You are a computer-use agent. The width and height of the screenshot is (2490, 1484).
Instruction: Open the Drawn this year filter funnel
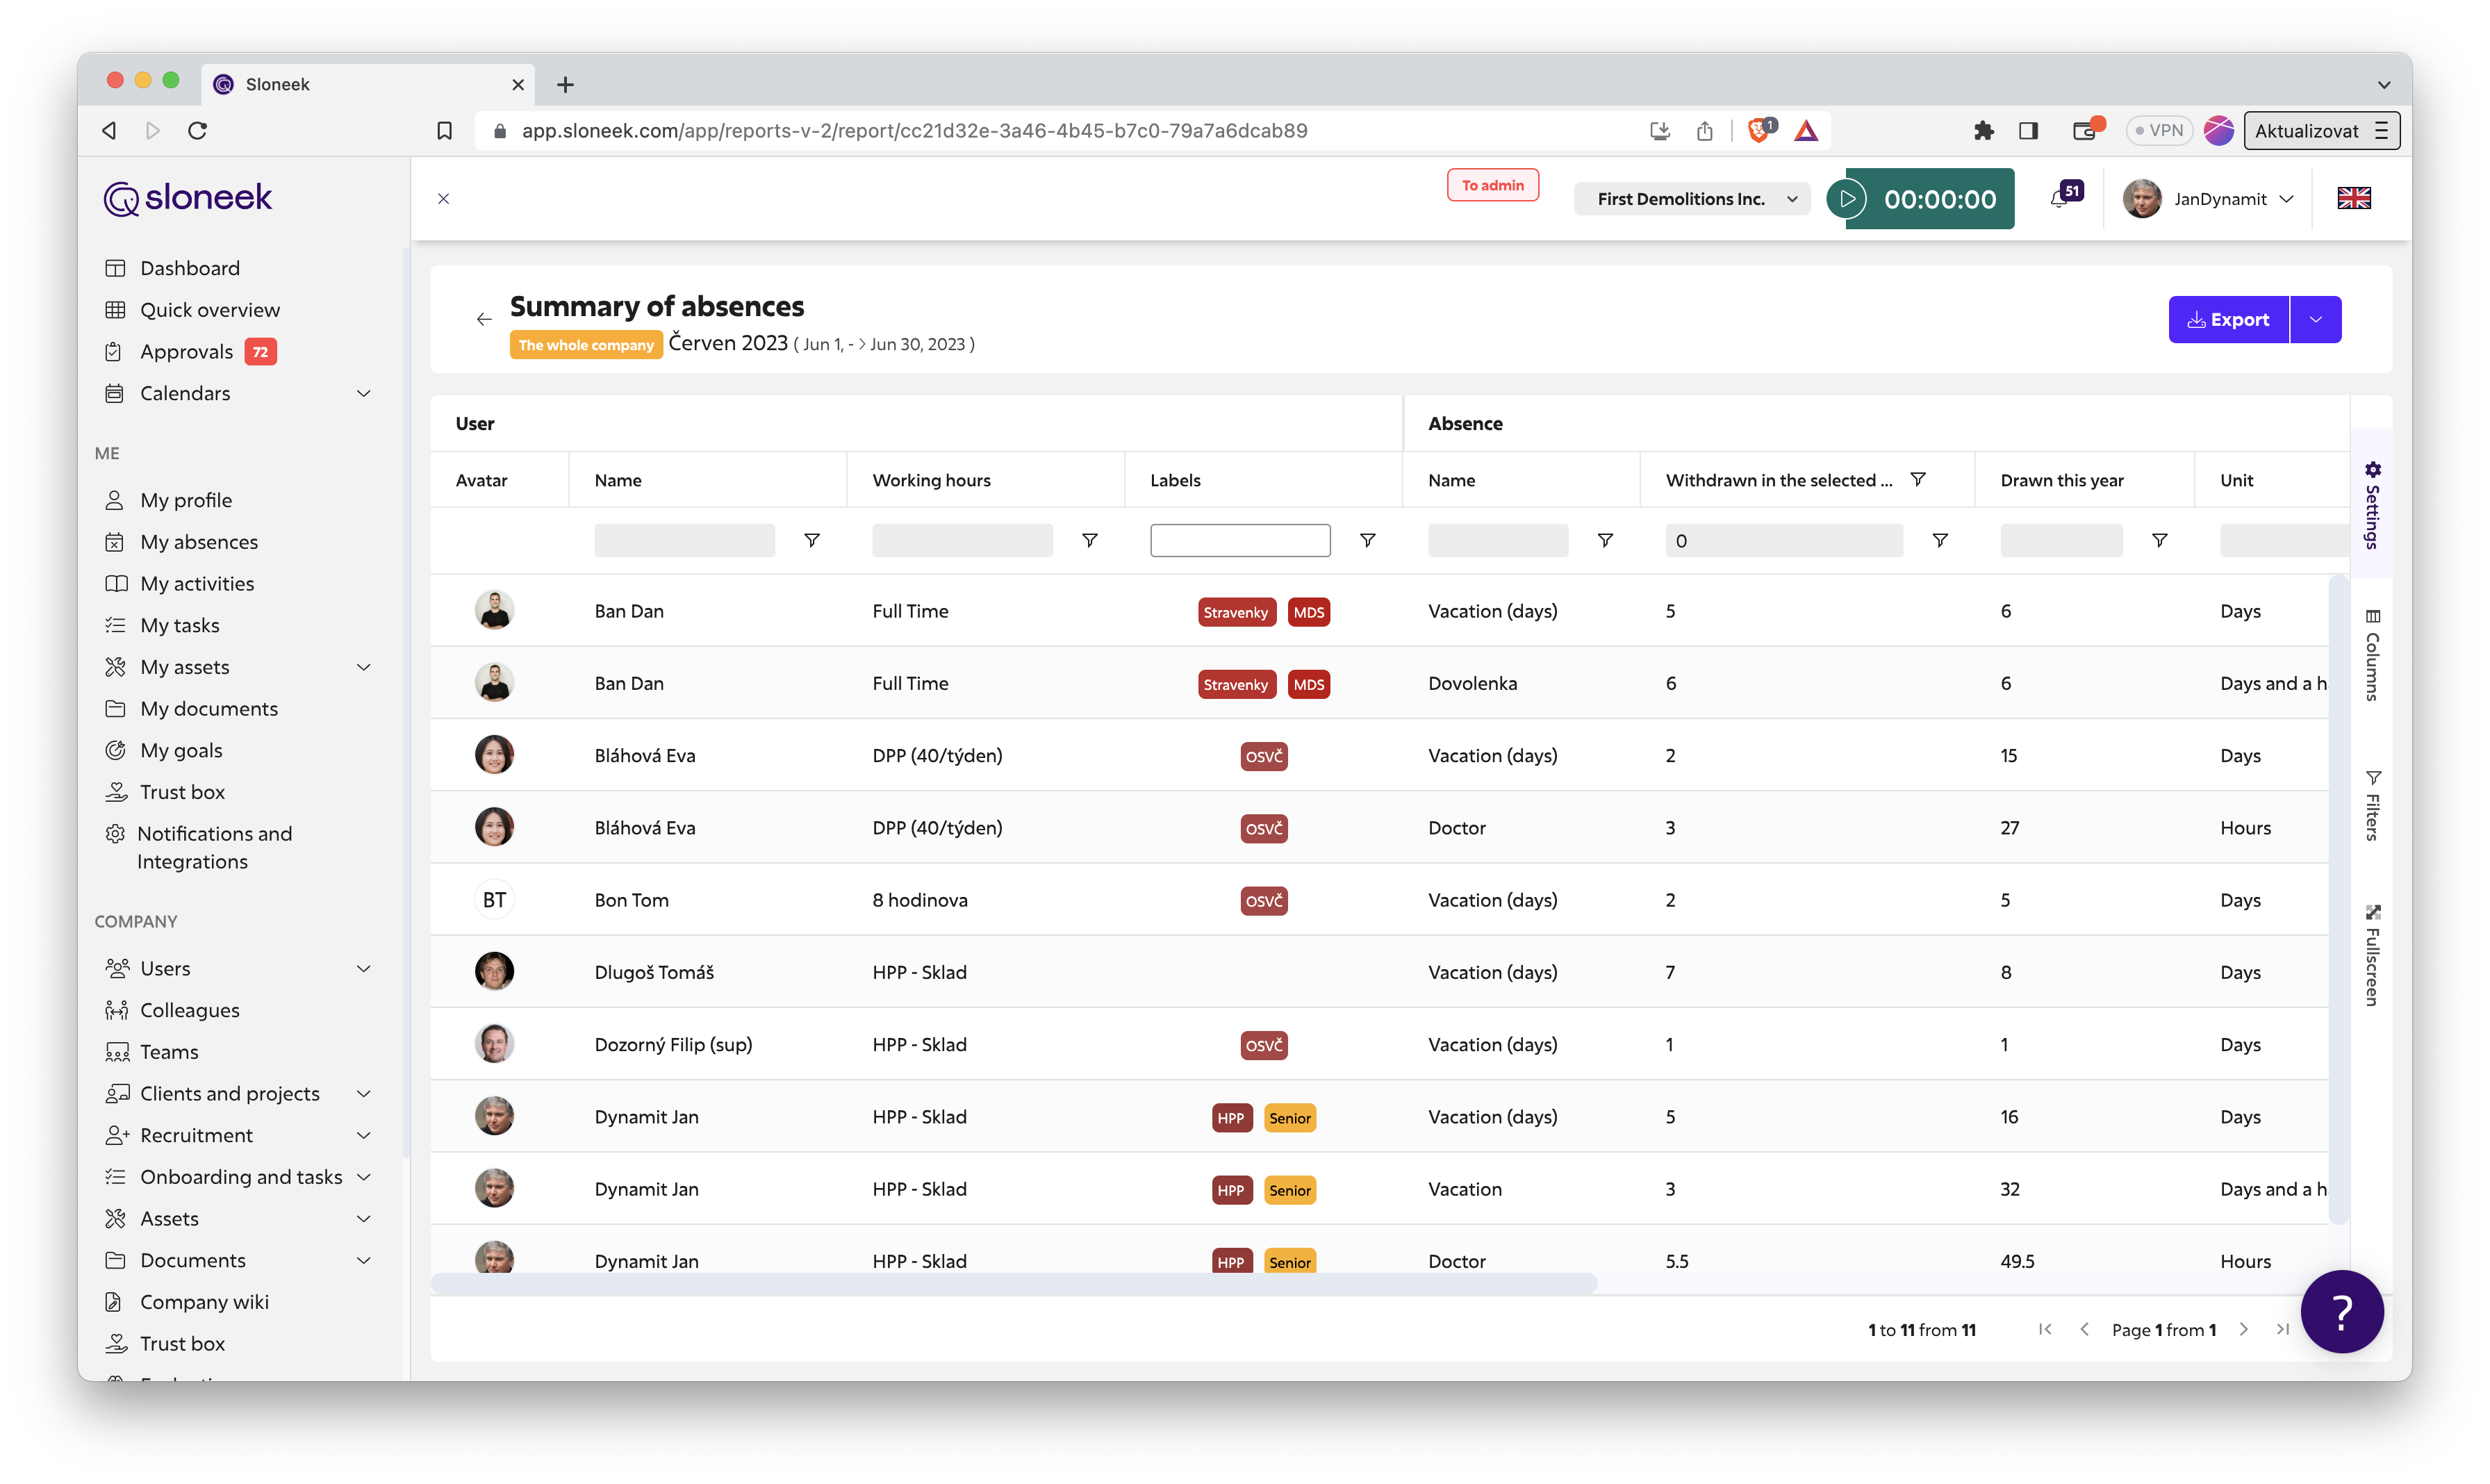tap(2159, 540)
